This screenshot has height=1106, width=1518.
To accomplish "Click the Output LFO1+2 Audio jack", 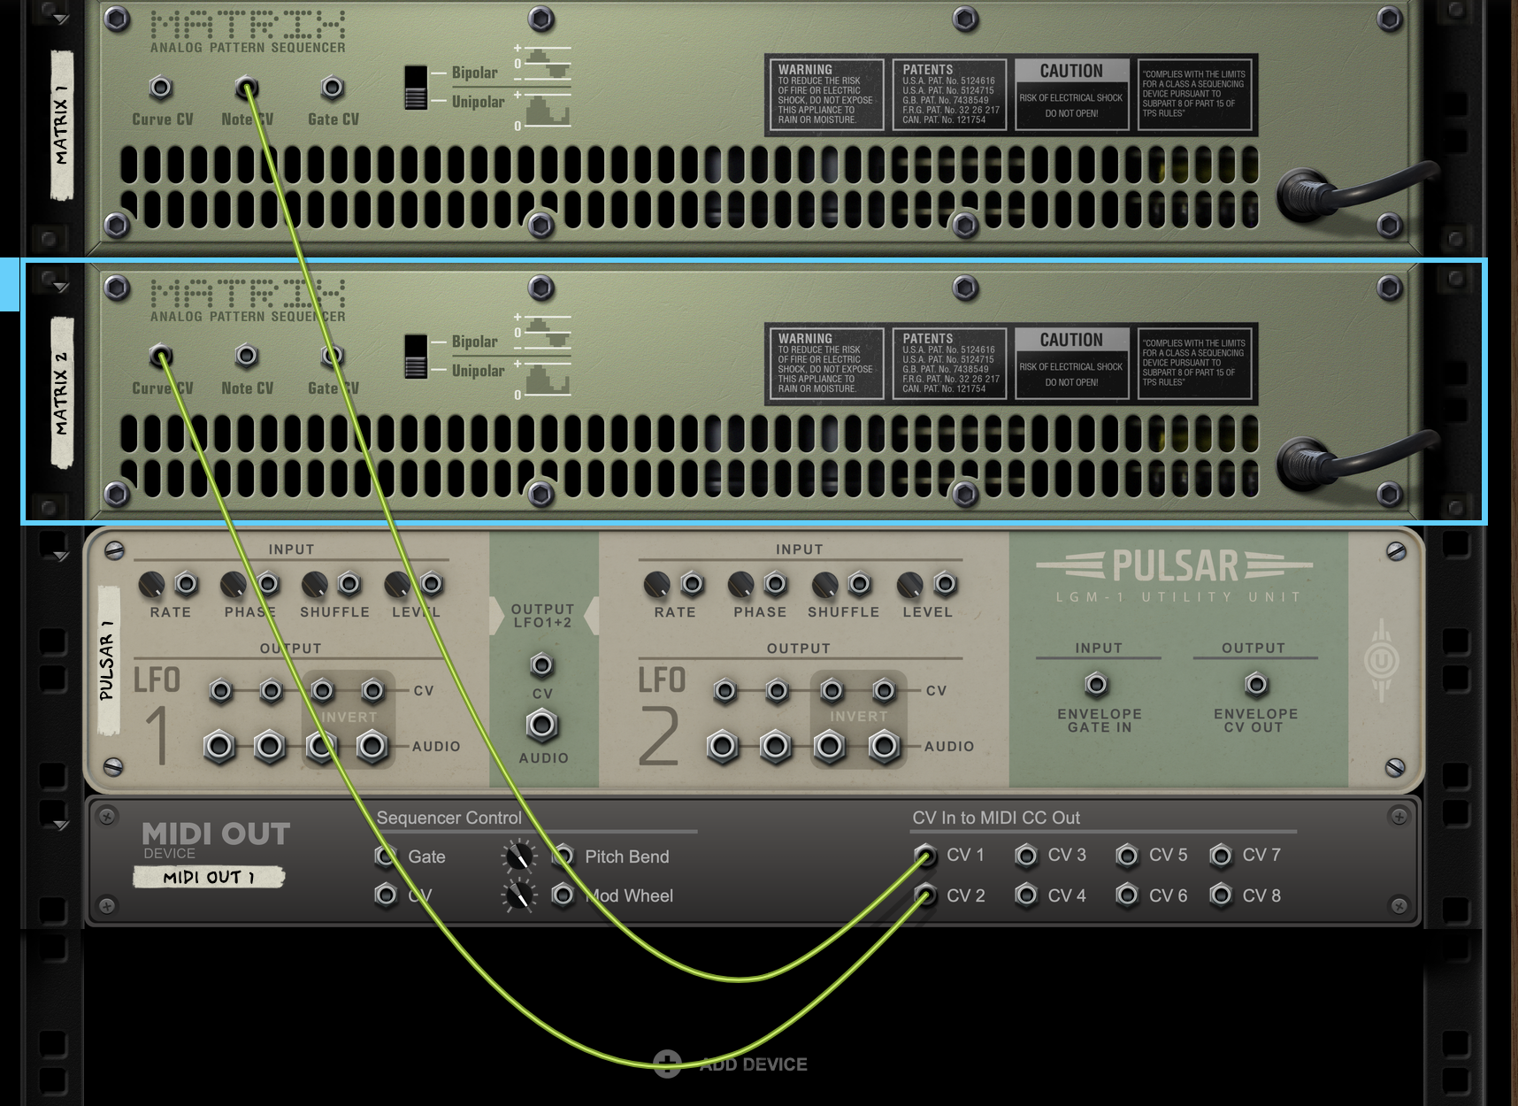I will 542,726.
